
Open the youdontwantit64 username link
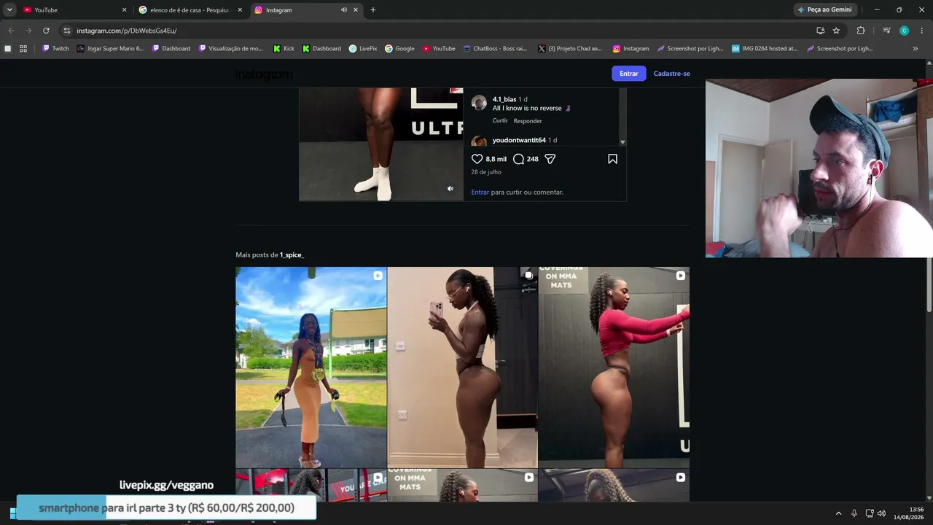point(519,140)
